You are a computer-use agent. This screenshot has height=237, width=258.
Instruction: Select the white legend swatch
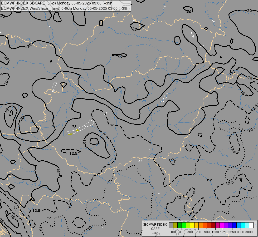[251, 225]
